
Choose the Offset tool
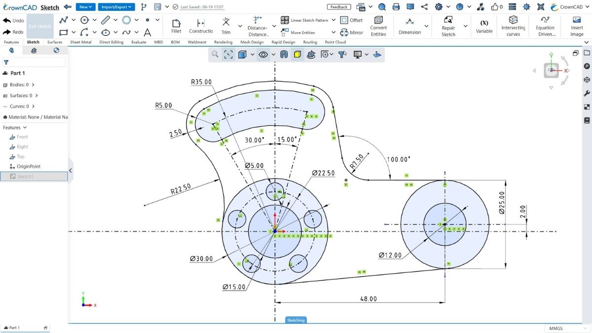click(351, 20)
